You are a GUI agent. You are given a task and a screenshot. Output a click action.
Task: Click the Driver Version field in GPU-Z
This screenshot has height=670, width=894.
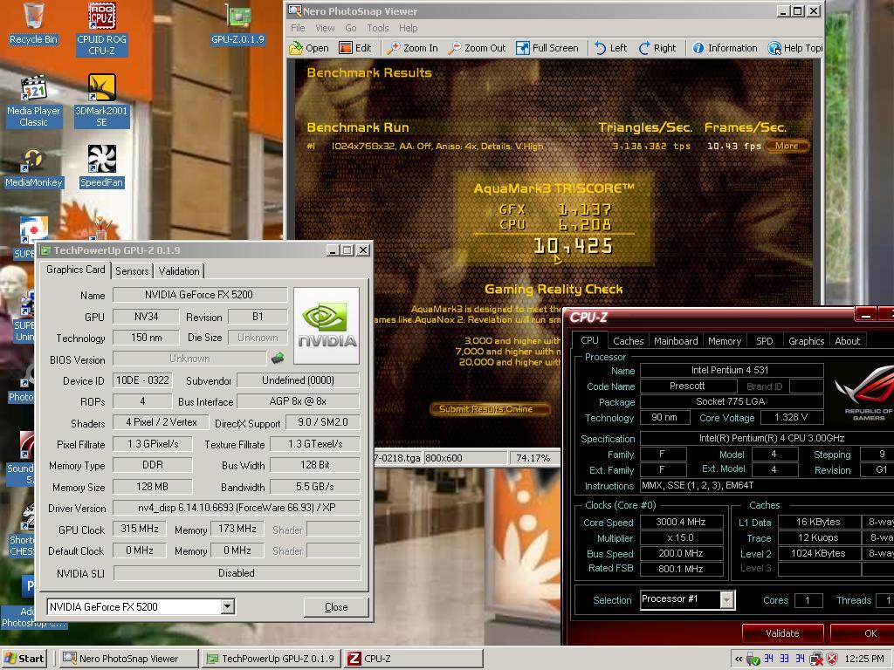[237, 507]
